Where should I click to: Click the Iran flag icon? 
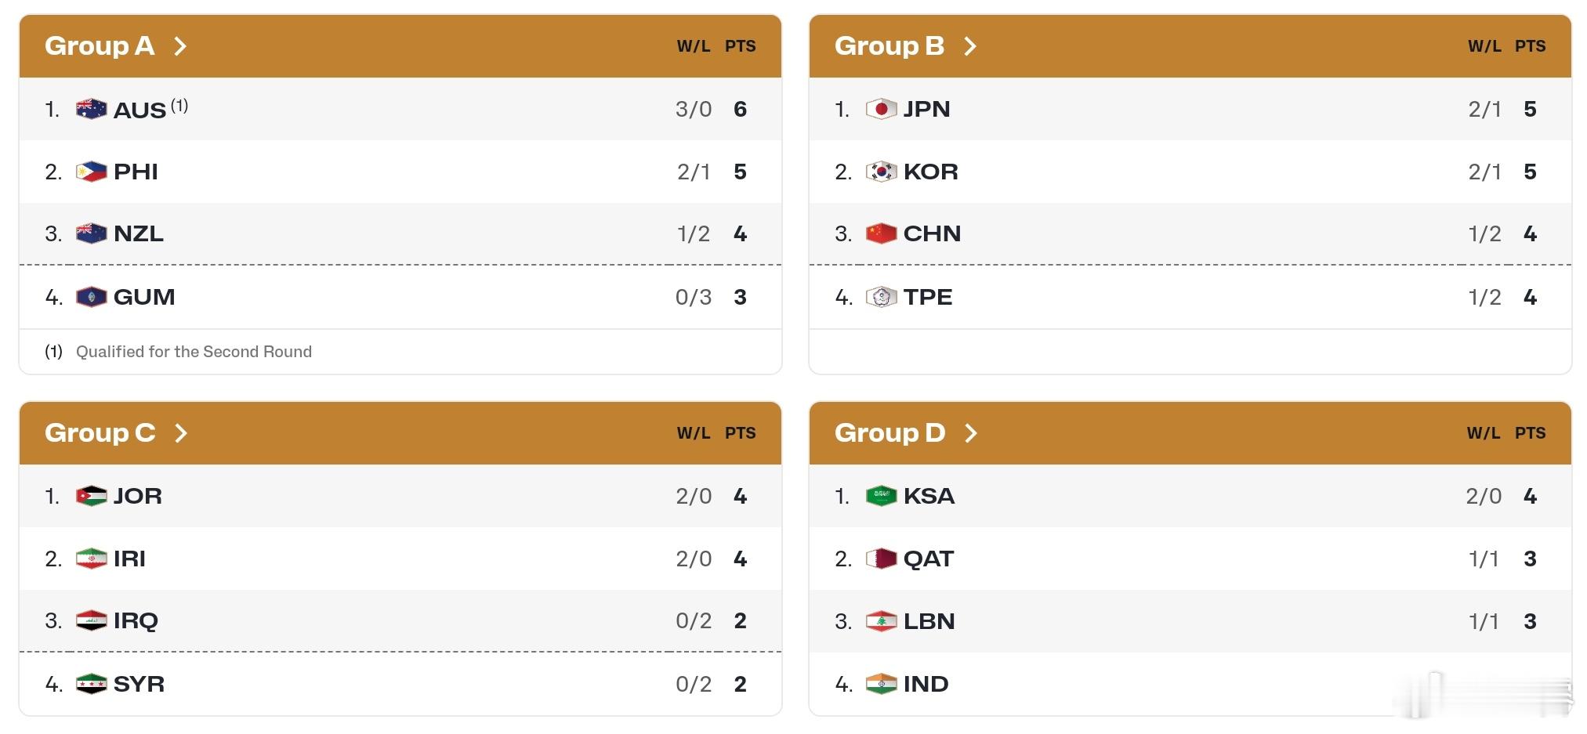tap(91, 559)
